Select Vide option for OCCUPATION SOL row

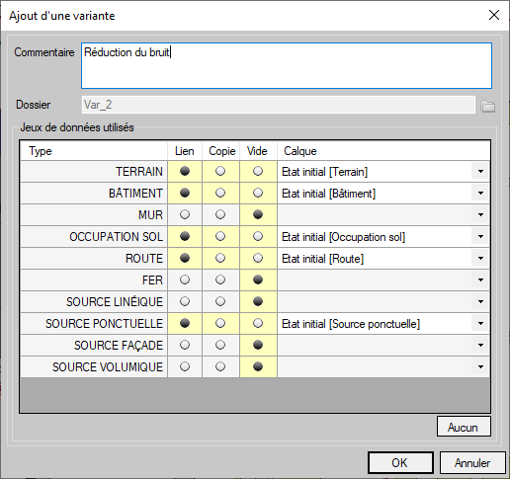258,236
